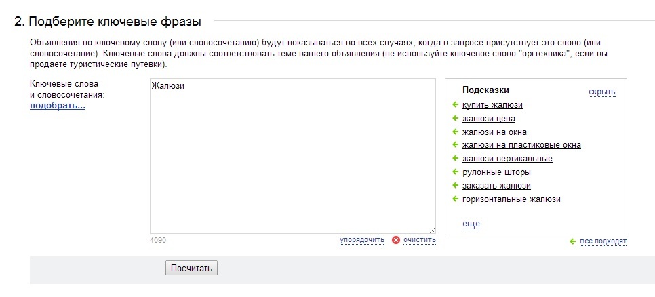Click green arrow beside 'купить жалюзи'

[456, 105]
